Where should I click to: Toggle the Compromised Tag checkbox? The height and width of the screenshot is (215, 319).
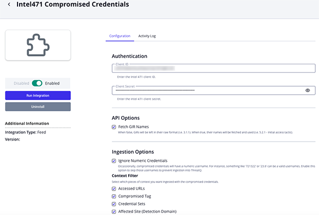tap(114, 196)
